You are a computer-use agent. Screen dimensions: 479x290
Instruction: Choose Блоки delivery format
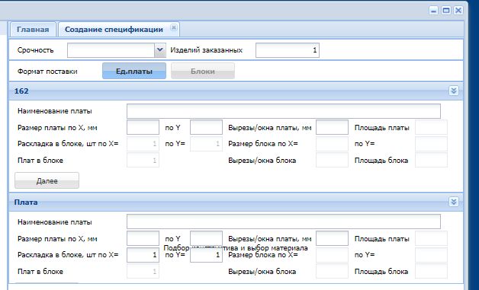point(203,71)
